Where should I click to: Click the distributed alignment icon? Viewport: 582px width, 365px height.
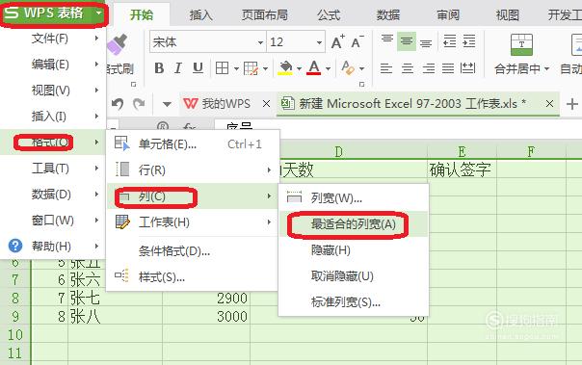467,68
